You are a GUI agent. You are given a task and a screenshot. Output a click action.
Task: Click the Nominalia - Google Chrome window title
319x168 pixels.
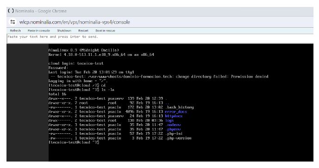(41, 11)
